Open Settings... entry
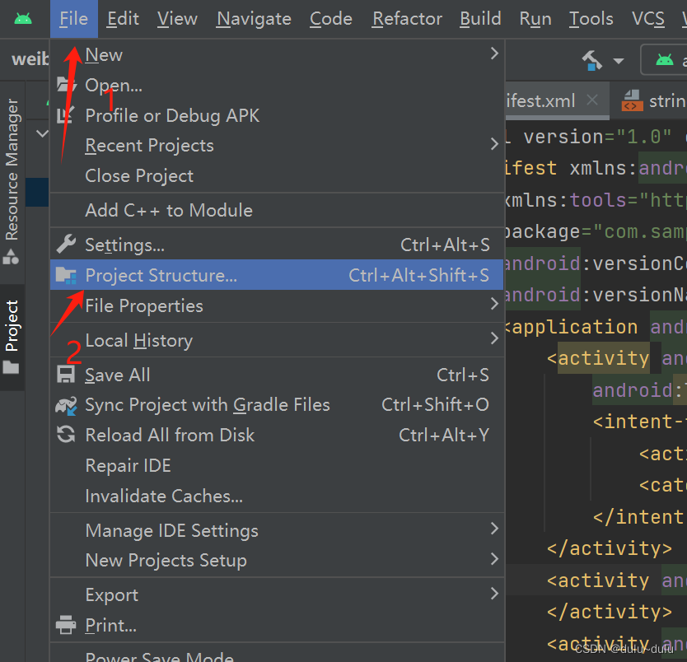Viewport: 687px width, 662px height. click(x=277, y=245)
